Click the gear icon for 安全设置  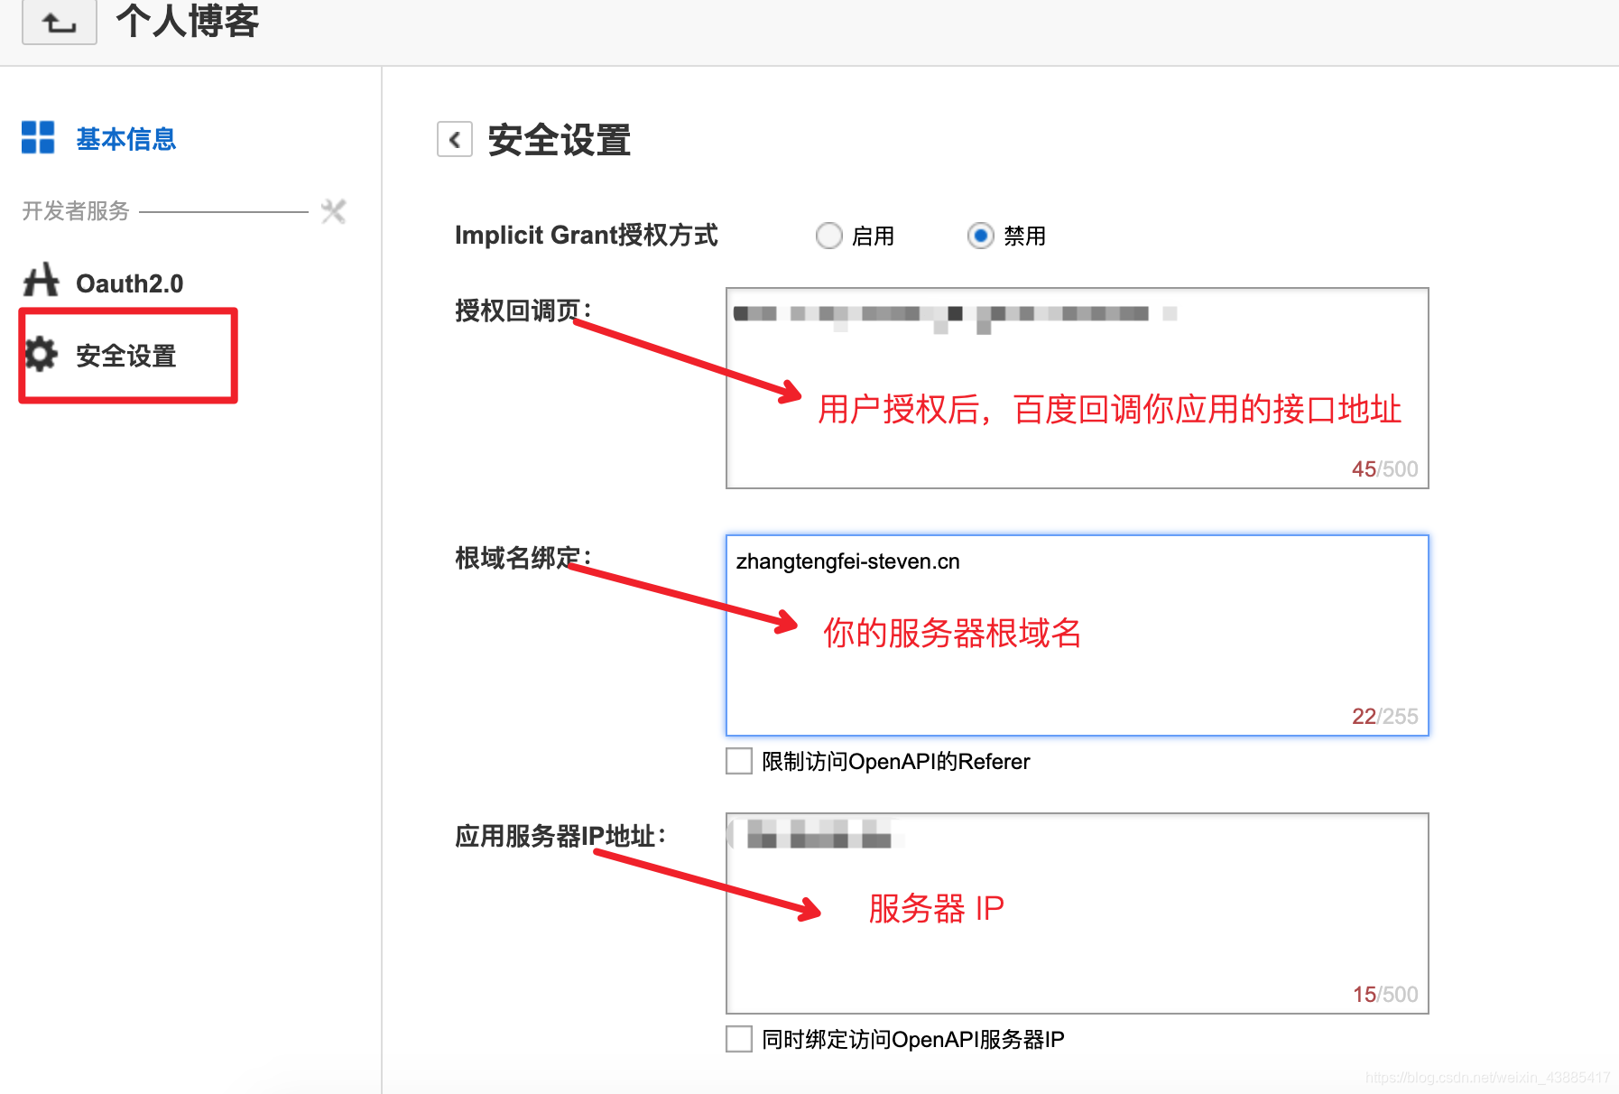(x=41, y=354)
